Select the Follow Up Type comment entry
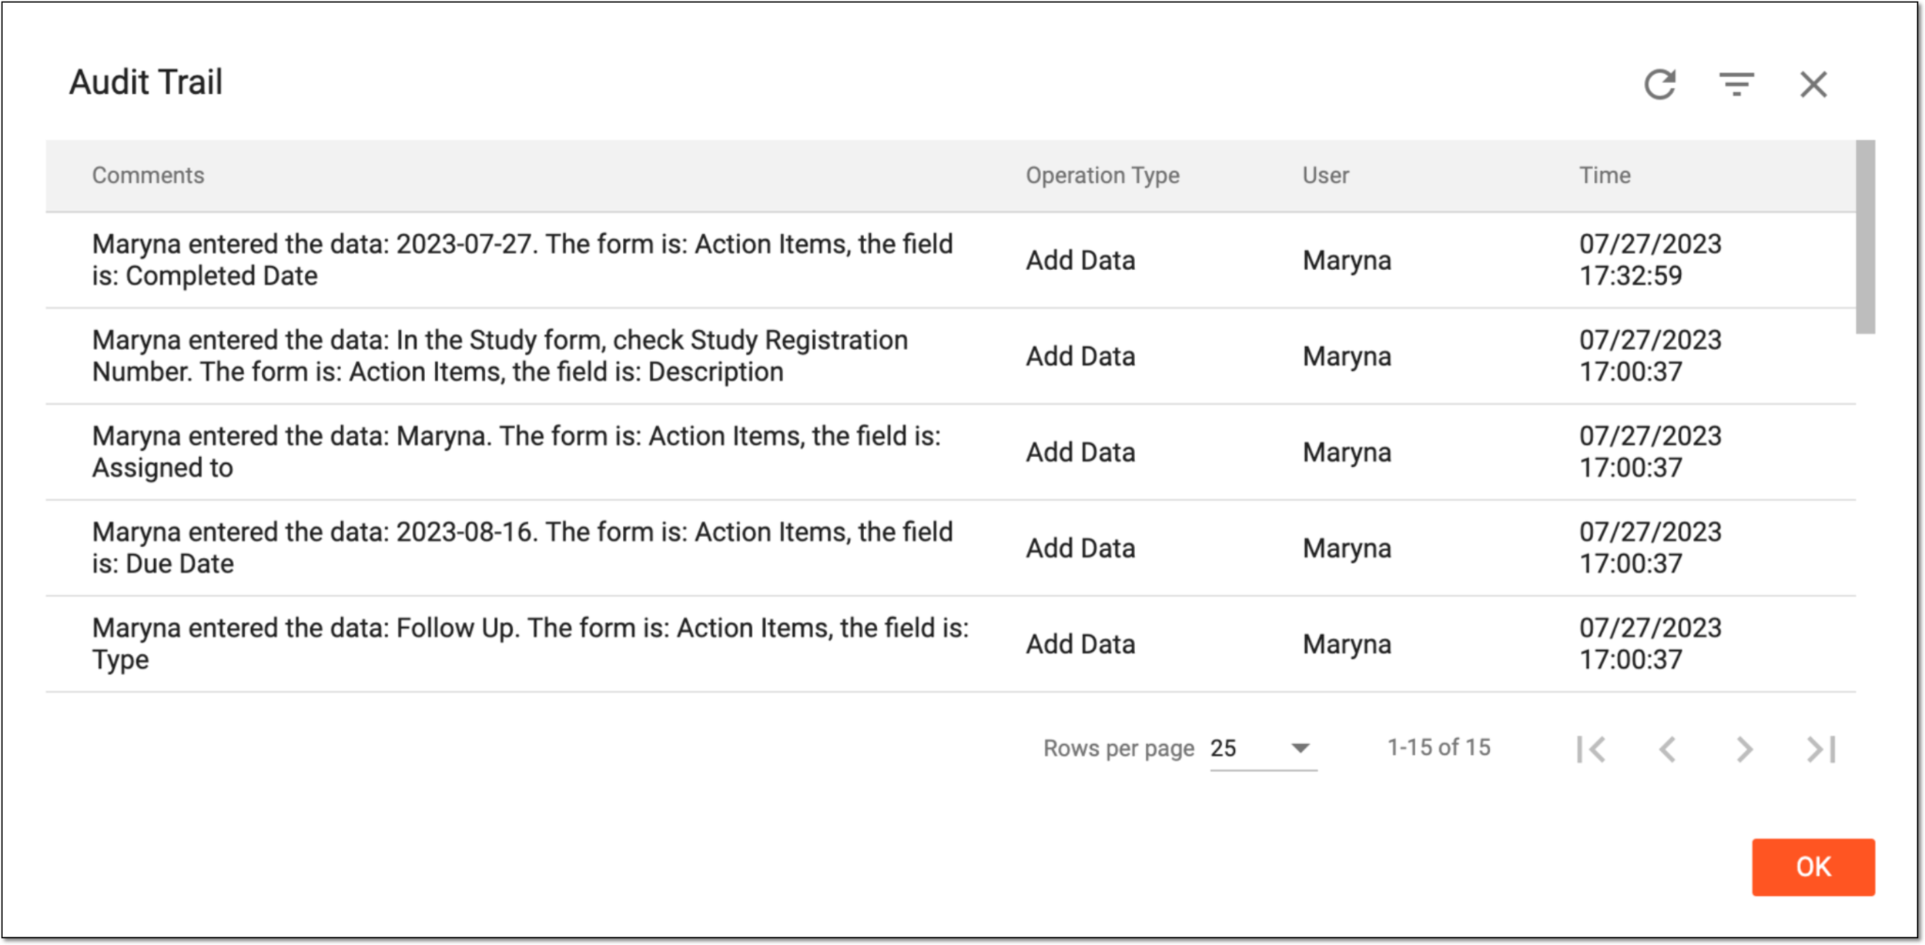 [x=531, y=643]
